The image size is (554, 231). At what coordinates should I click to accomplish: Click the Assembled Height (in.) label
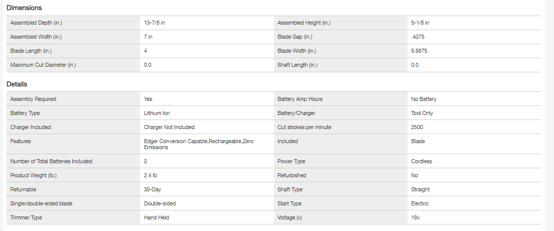[304, 23]
